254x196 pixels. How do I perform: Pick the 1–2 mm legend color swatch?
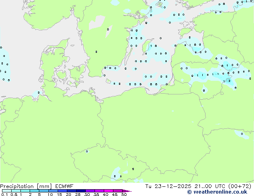click(25, 191)
